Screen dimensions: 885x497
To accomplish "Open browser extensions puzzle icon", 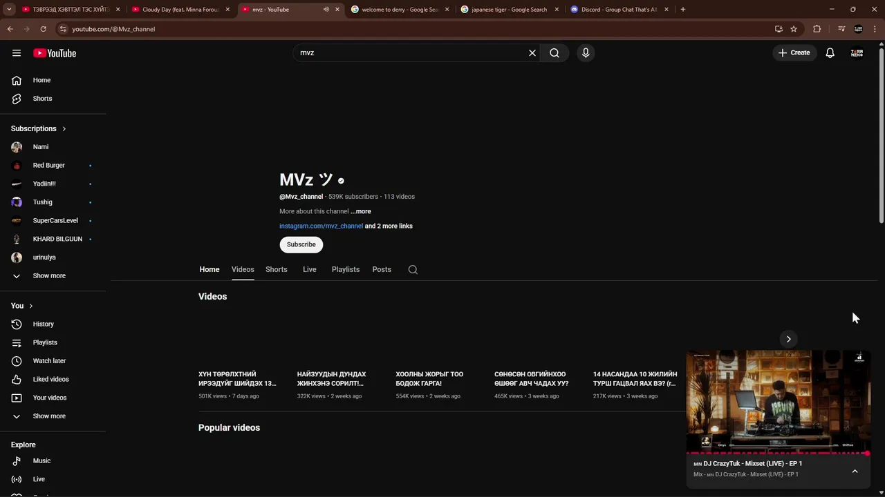I will (x=817, y=29).
